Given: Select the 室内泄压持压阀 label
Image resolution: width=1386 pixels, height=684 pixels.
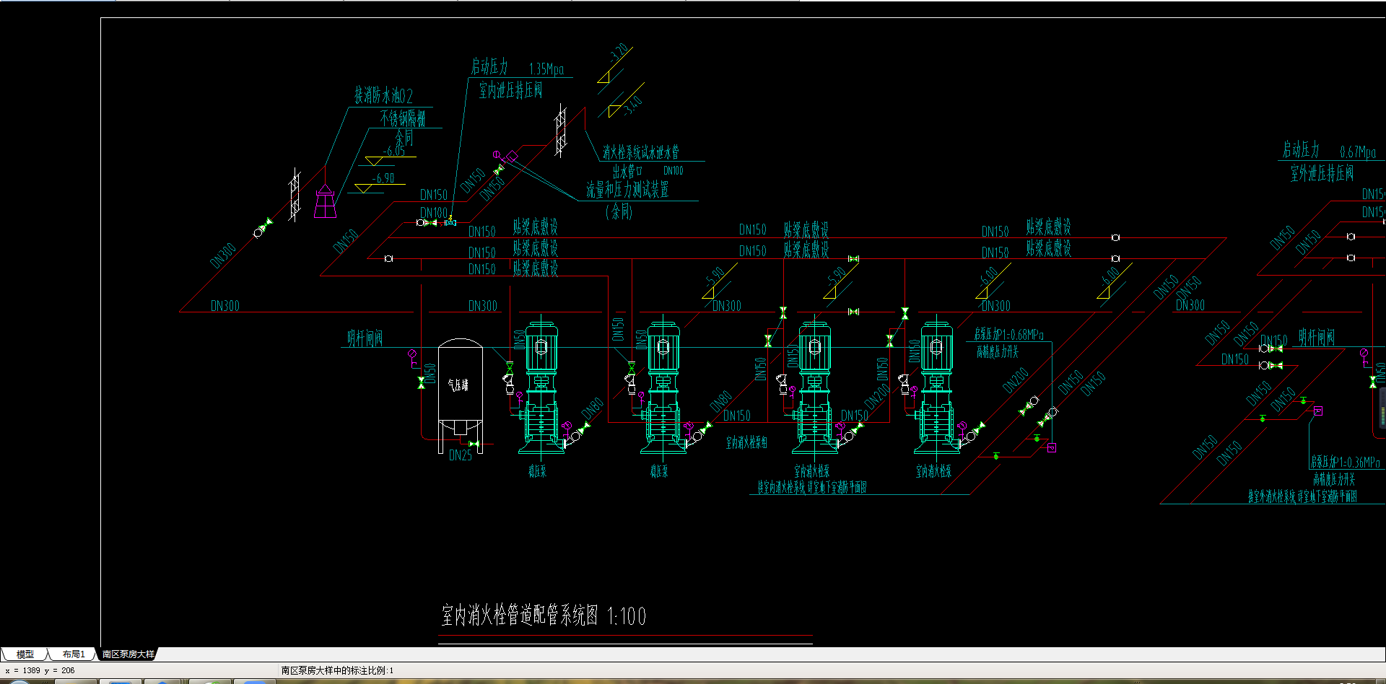Looking at the screenshot, I should (x=510, y=90).
